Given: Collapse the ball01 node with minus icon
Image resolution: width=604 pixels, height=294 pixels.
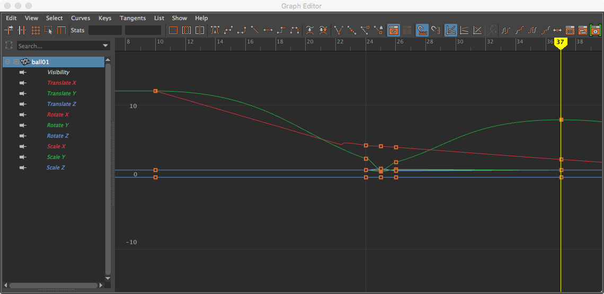Looking at the screenshot, I should click(8, 62).
